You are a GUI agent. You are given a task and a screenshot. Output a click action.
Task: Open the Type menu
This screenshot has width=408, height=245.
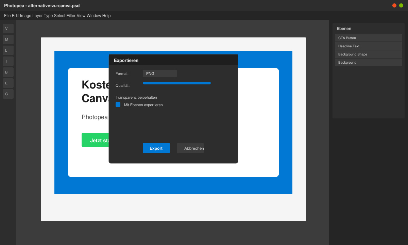[x=48, y=16]
